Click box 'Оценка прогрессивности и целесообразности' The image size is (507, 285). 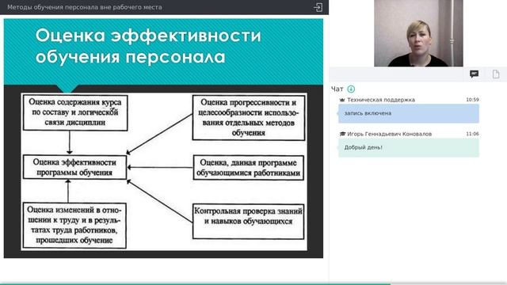[249, 117]
